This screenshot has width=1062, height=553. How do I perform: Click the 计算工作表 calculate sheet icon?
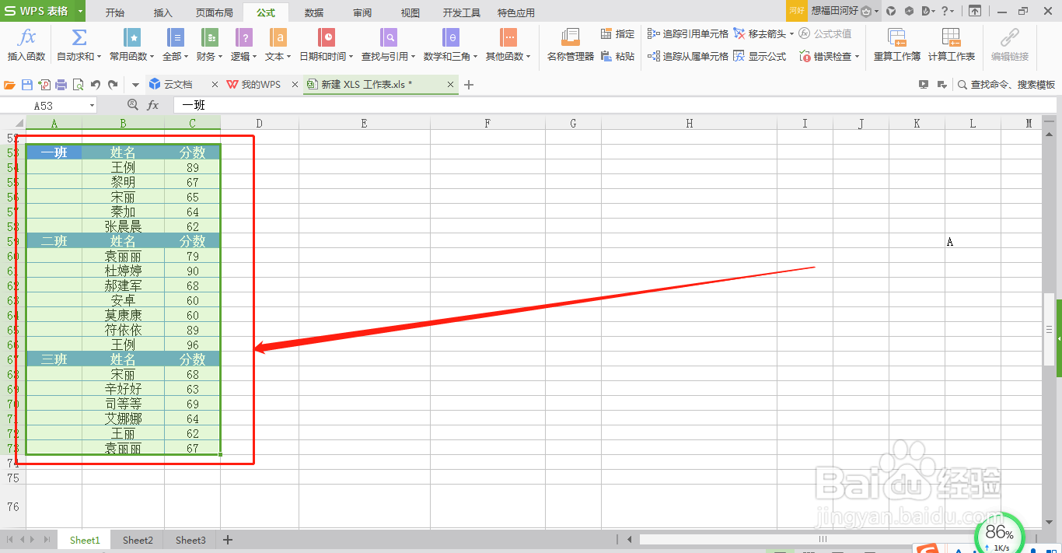(x=951, y=38)
